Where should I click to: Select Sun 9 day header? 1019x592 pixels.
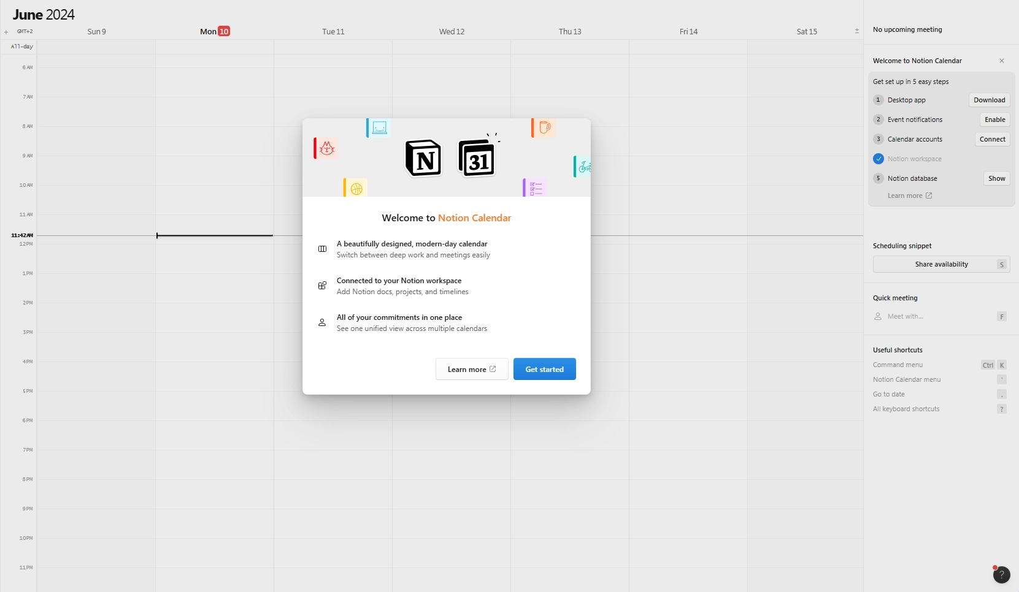click(96, 31)
